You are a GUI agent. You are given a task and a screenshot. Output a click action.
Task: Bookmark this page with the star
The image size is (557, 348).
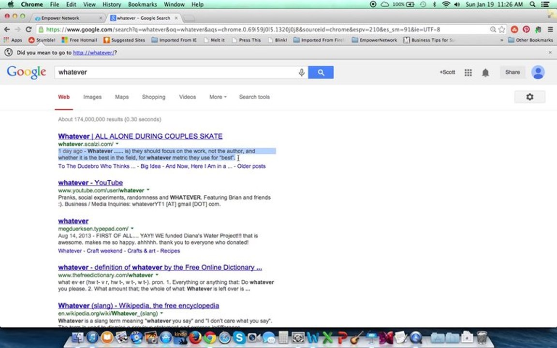click(501, 29)
